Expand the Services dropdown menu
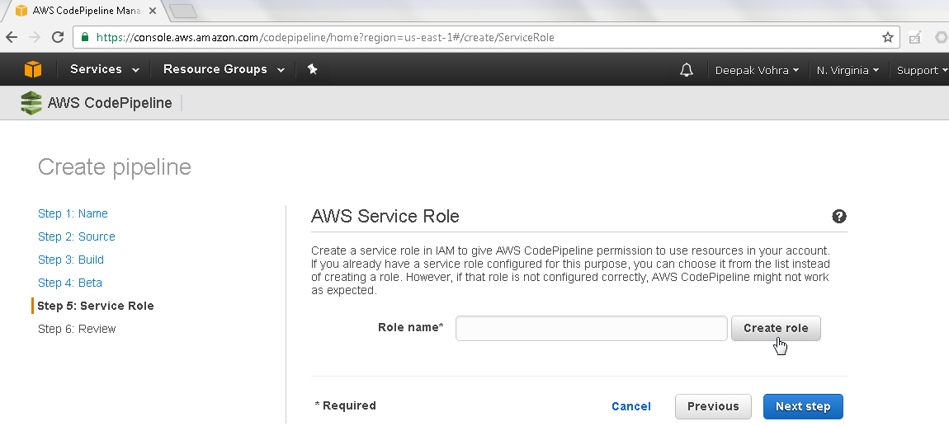 [105, 69]
